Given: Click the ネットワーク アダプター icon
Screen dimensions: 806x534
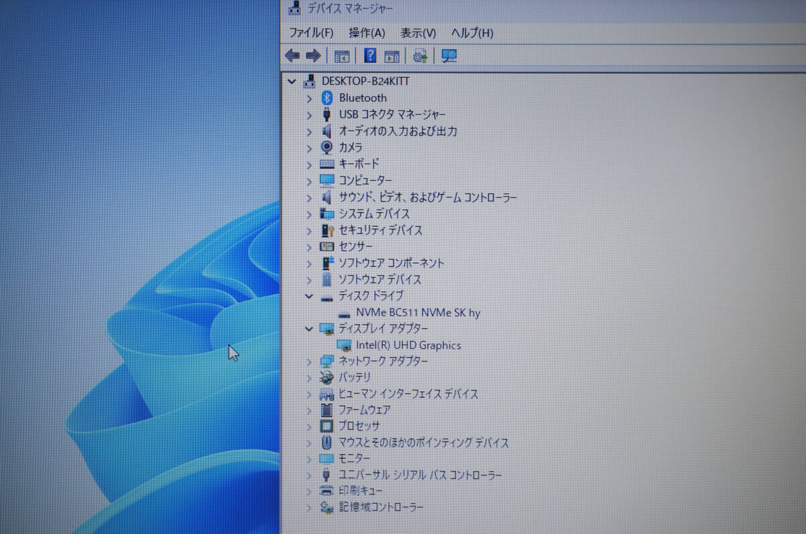Looking at the screenshot, I should [x=327, y=362].
